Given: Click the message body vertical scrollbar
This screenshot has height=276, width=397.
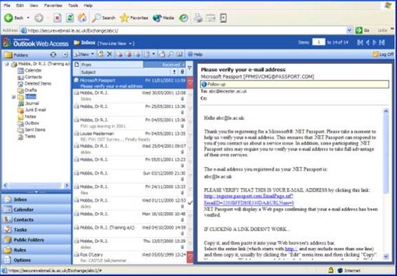Looking at the screenshot, I should click(386, 154).
